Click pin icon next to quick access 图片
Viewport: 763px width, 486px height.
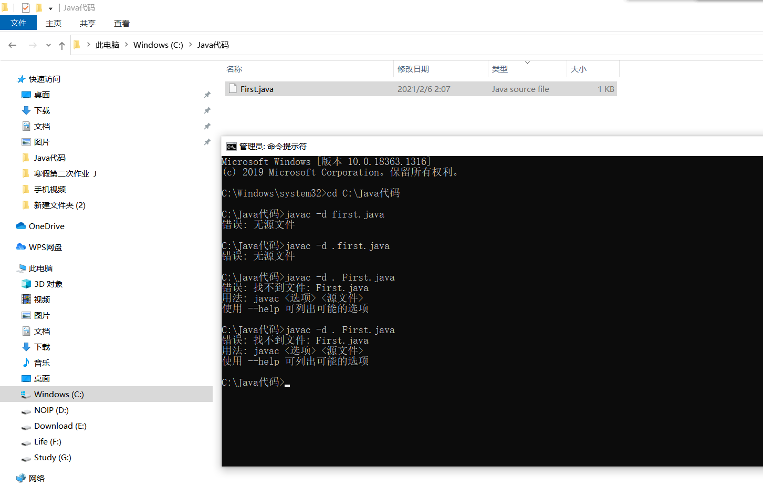click(207, 142)
